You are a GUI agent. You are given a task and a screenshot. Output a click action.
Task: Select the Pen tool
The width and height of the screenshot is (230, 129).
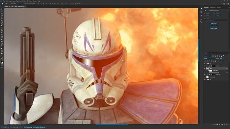click(2, 44)
